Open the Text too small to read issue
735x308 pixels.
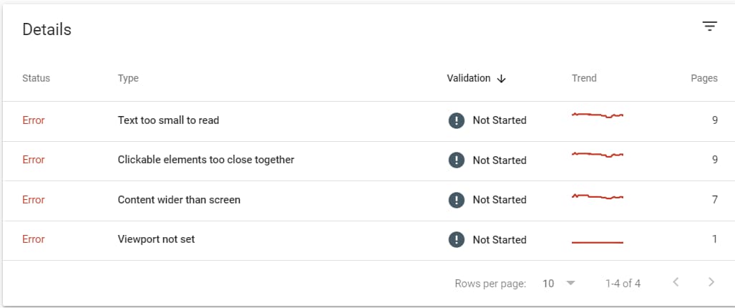[168, 120]
